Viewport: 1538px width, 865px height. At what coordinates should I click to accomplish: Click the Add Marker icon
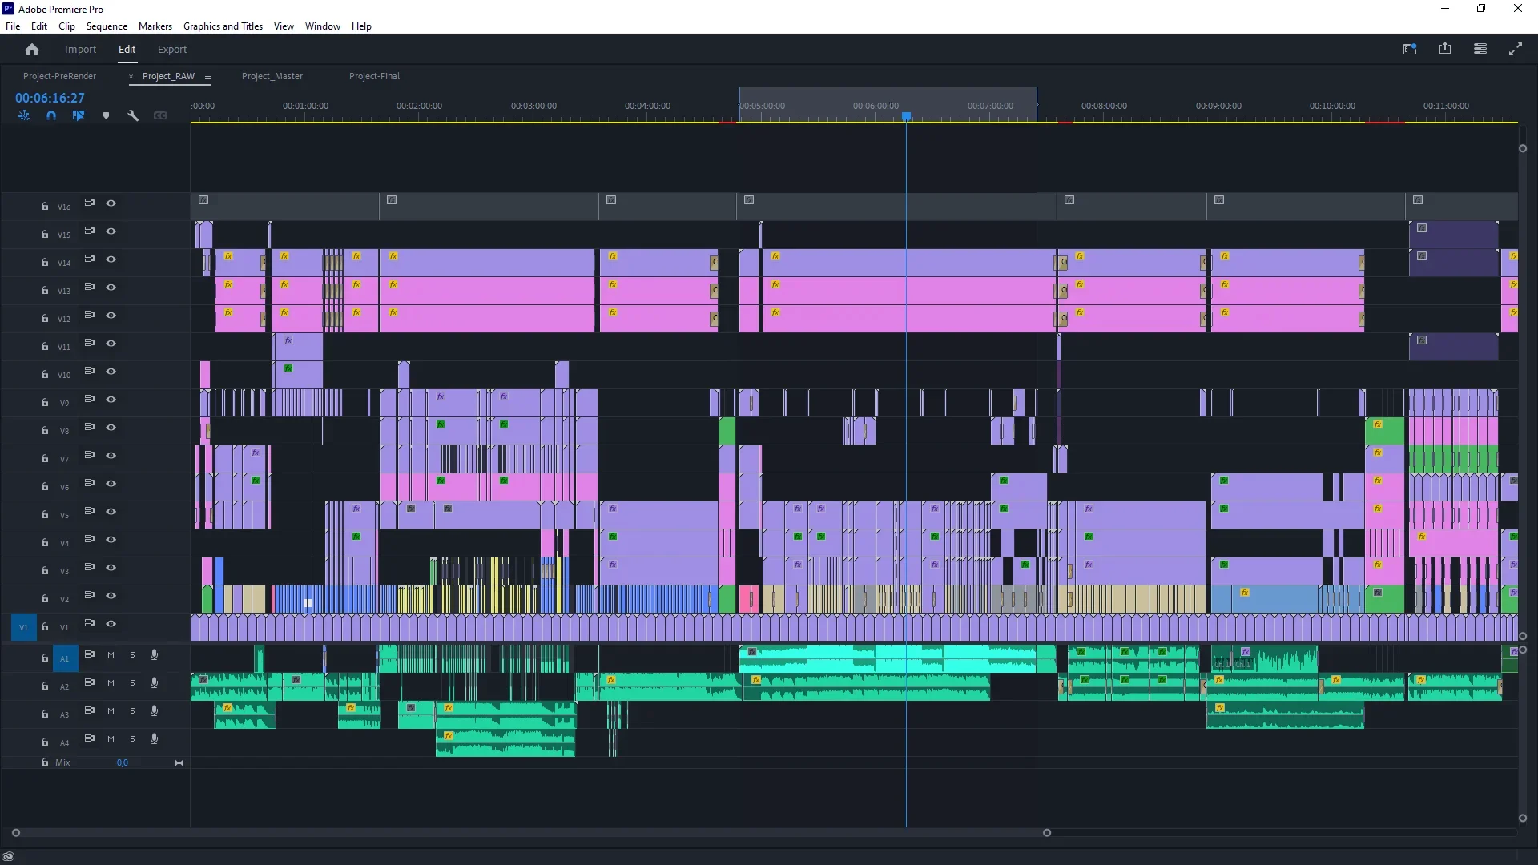coord(106,115)
